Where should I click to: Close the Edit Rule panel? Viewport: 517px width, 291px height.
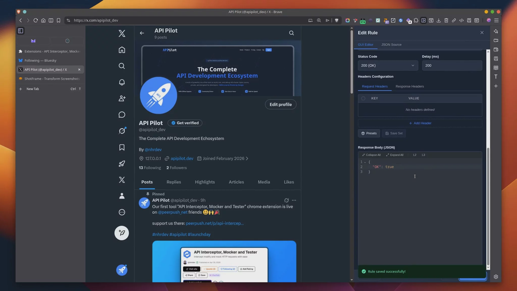[482, 33]
